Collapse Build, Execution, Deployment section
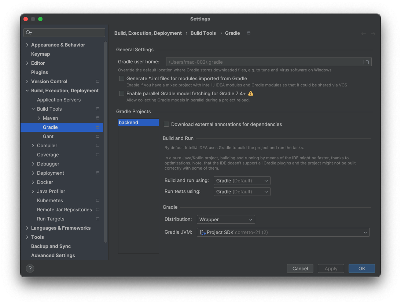 point(27,91)
